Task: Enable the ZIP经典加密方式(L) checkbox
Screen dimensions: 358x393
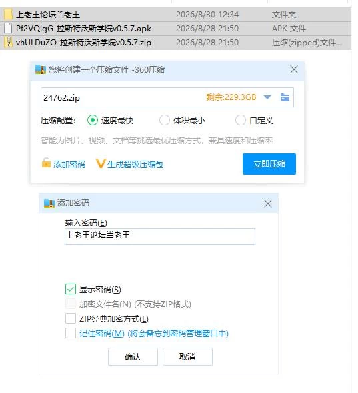Action: click(71, 318)
